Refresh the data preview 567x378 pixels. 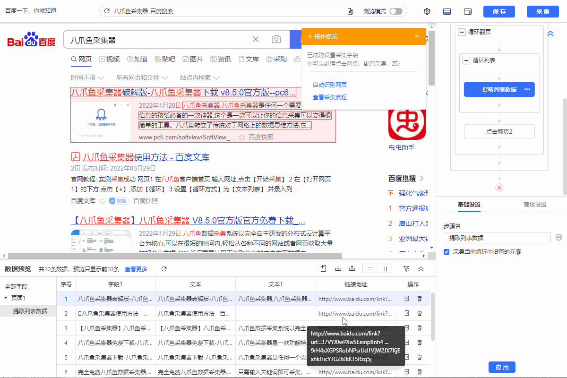164,269
